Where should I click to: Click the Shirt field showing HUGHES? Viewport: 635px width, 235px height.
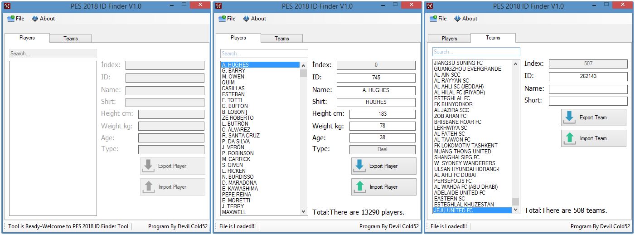tap(376, 102)
